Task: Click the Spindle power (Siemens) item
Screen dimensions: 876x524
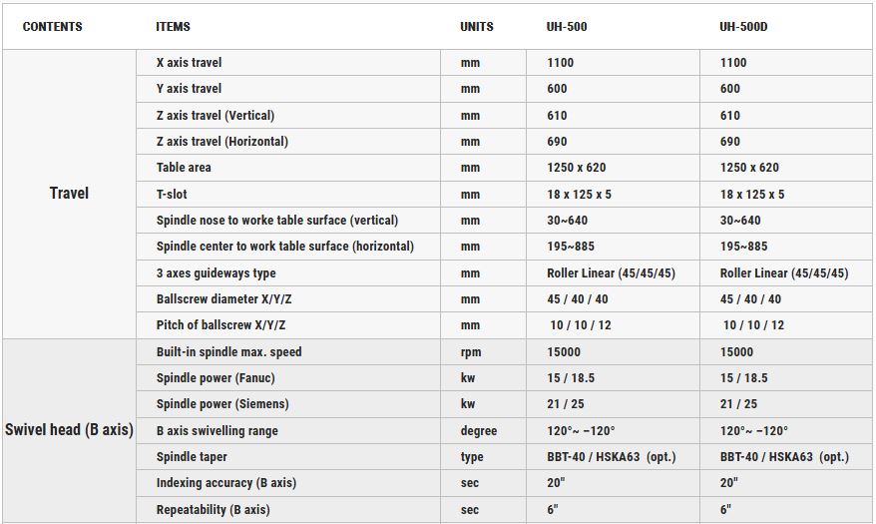Action: (222, 404)
